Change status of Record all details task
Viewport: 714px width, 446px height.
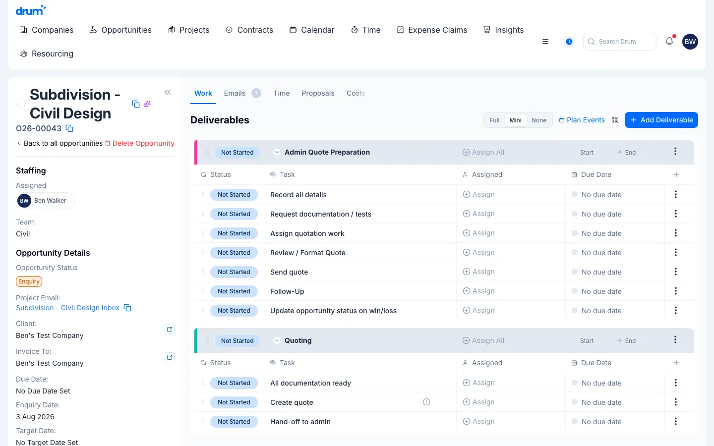coord(234,195)
